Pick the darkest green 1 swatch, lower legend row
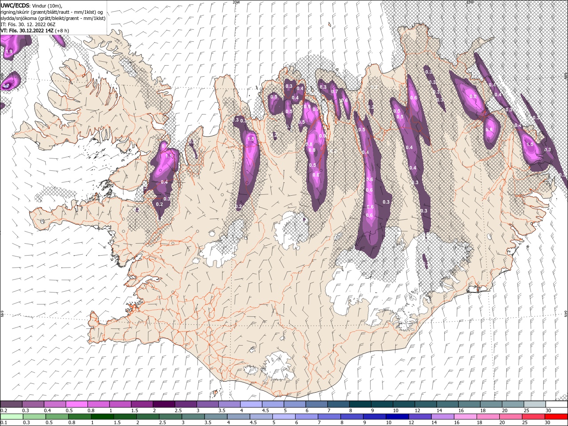 pos(102,417)
